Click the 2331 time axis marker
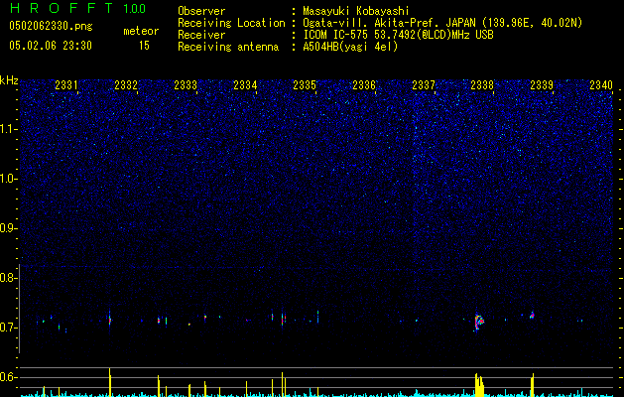 point(66,85)
